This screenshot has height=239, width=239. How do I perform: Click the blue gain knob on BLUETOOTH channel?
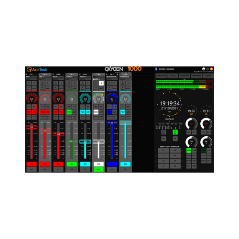point(112,98)
